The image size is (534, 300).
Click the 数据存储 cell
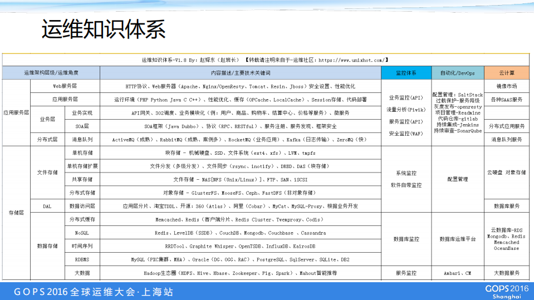click(x=47, y=246)
